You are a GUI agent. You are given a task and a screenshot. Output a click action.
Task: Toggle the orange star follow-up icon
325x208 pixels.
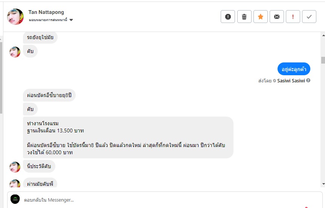260,17
